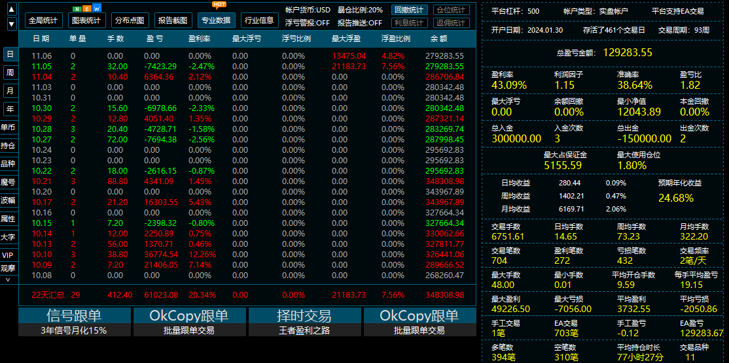The width and height of the screenshot is (729, 363).
Task: Click the 回撤统计 button
Action: coord(408,10)
